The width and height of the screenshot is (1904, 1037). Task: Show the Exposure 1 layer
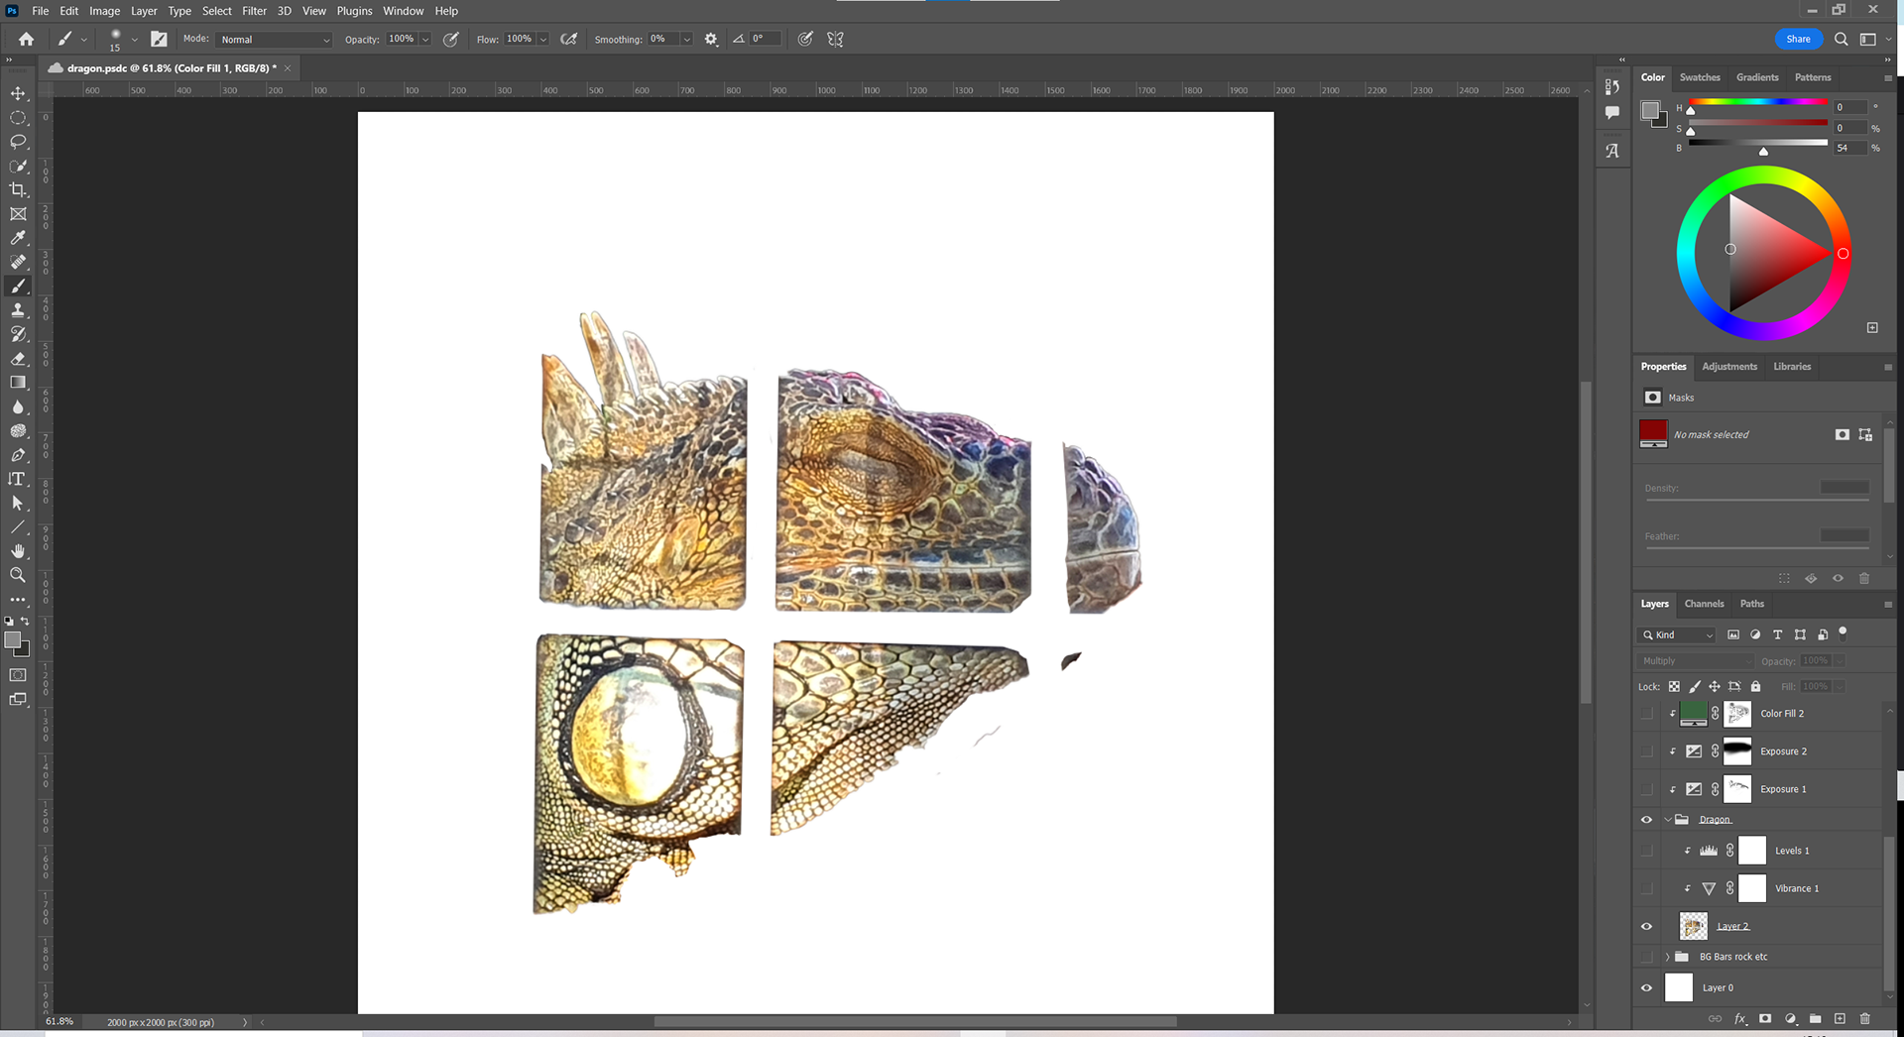pos(1647,789)
